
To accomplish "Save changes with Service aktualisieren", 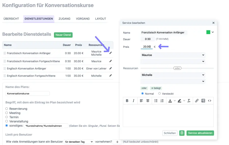I will click(200, 133).
